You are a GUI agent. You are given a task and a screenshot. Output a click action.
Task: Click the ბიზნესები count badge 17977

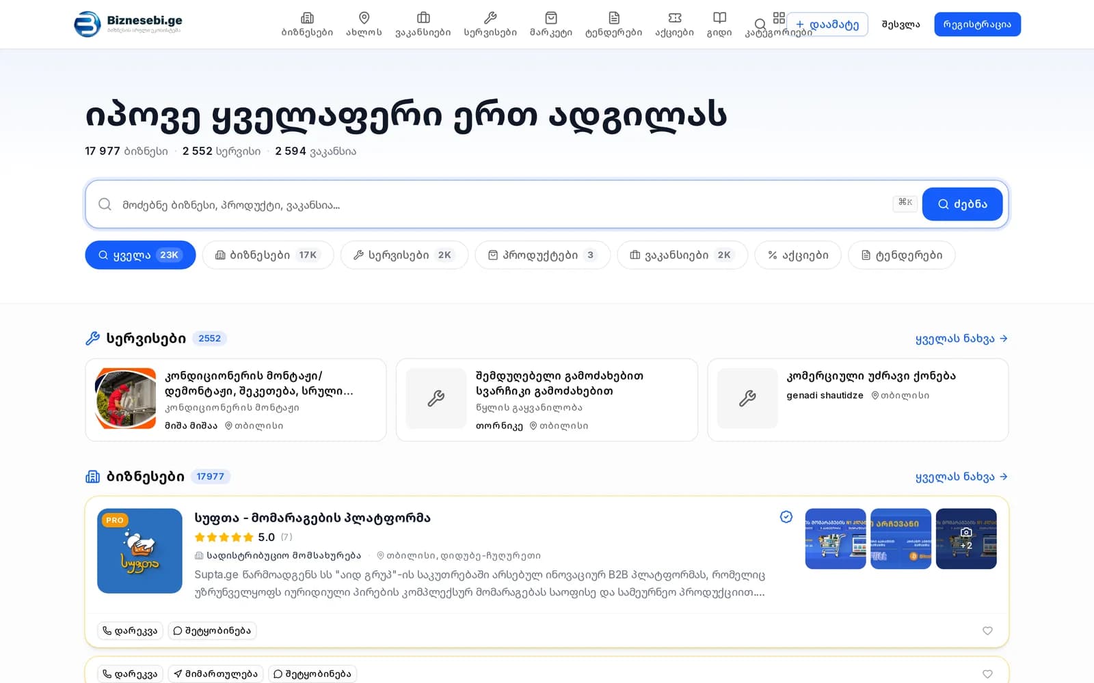[x=210, y=477]
